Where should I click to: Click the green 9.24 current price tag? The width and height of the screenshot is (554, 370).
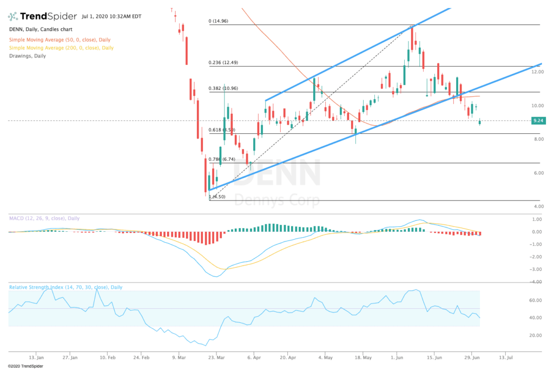click(538, 121)
